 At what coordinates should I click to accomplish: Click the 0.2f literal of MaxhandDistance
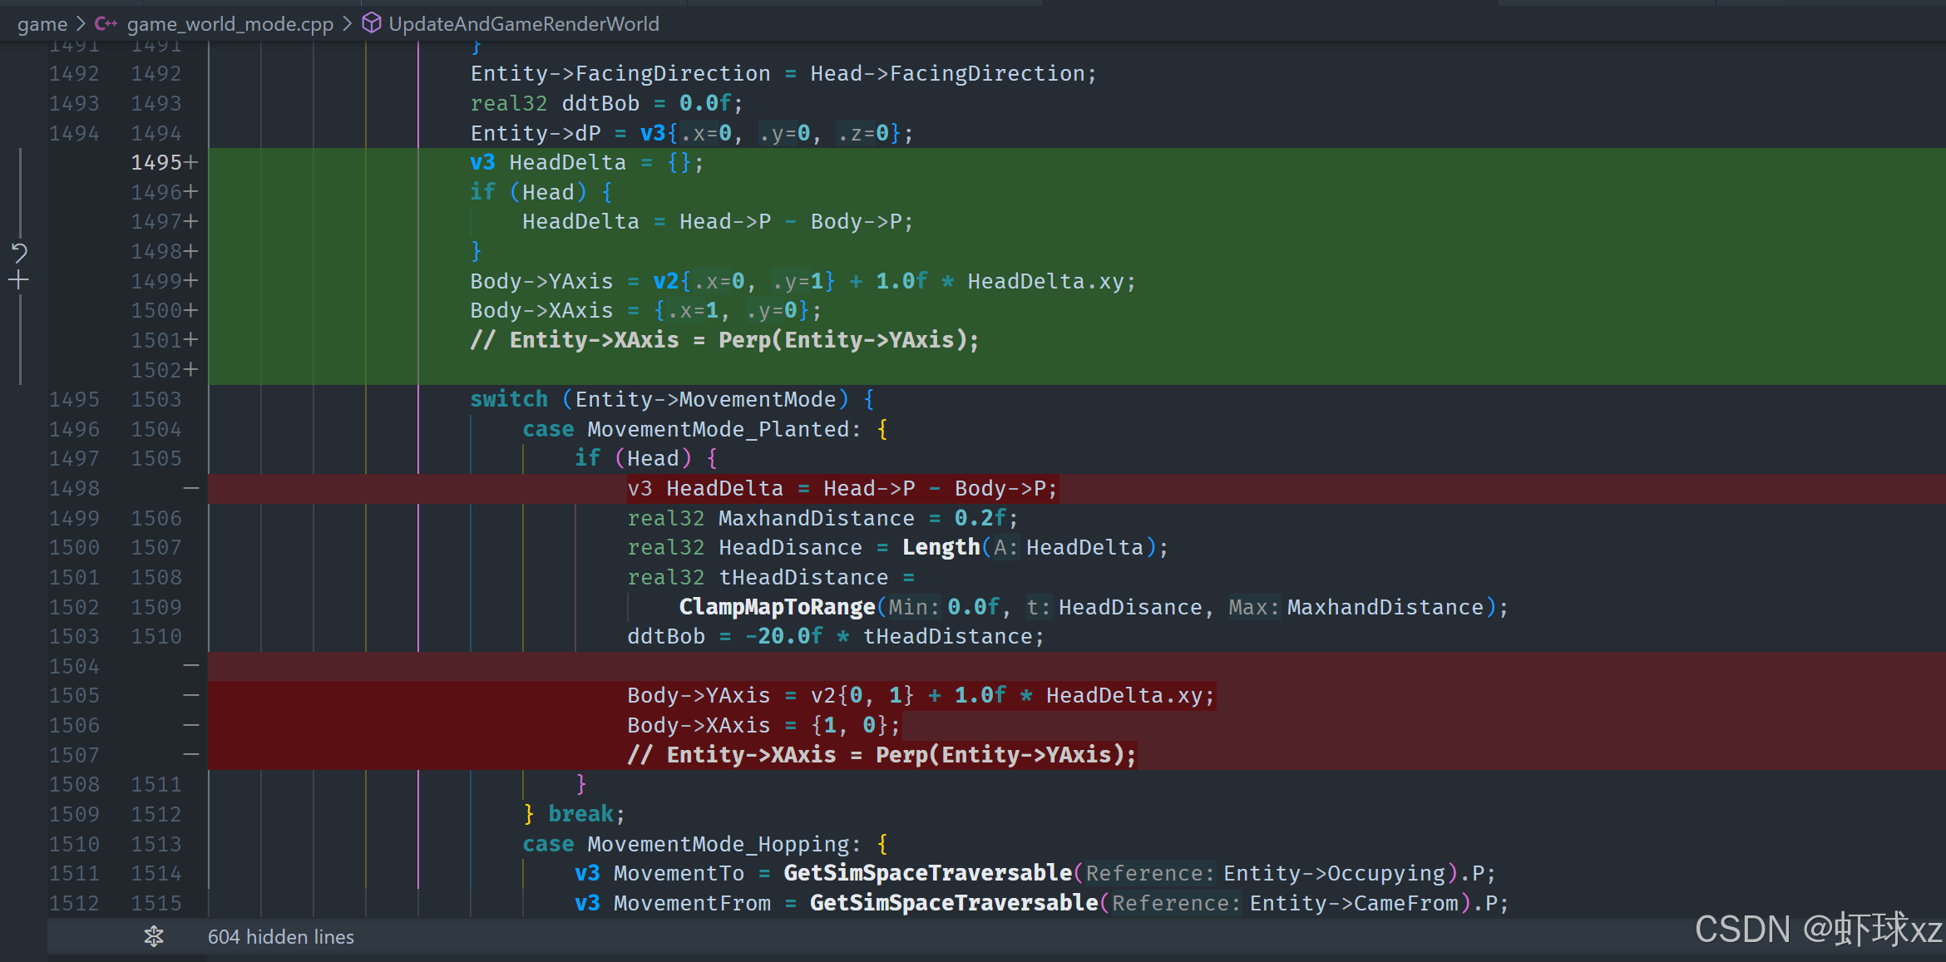coord(980,518)
